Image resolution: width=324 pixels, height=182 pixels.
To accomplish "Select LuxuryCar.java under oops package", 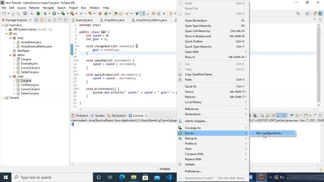I will point(30,89).
